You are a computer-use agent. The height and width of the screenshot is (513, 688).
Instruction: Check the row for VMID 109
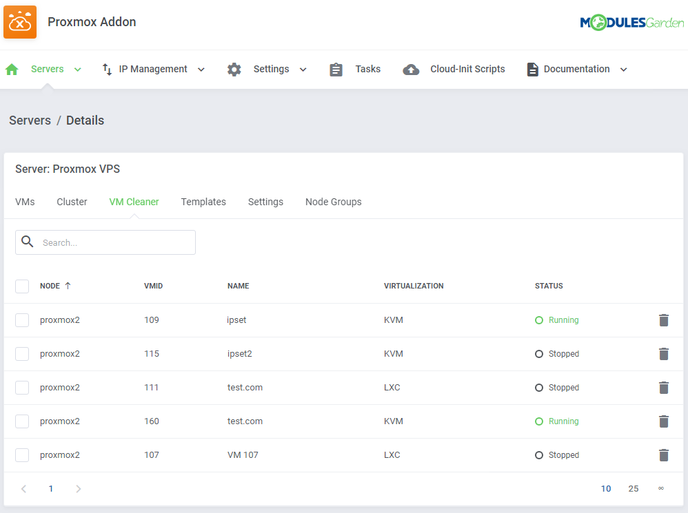[22, 320]
